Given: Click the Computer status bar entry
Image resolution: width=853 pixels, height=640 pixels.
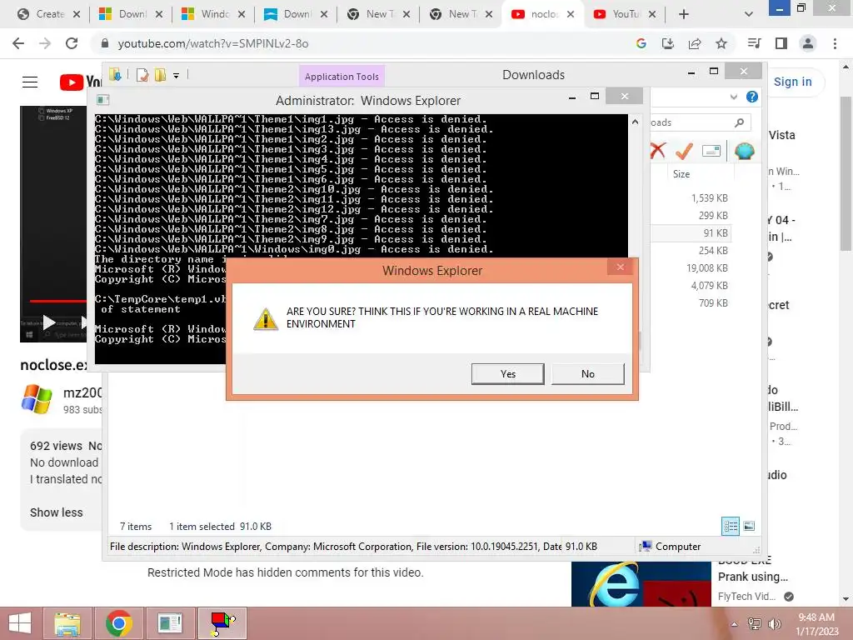Looking at the screenshot, I should tap(671, 547).
